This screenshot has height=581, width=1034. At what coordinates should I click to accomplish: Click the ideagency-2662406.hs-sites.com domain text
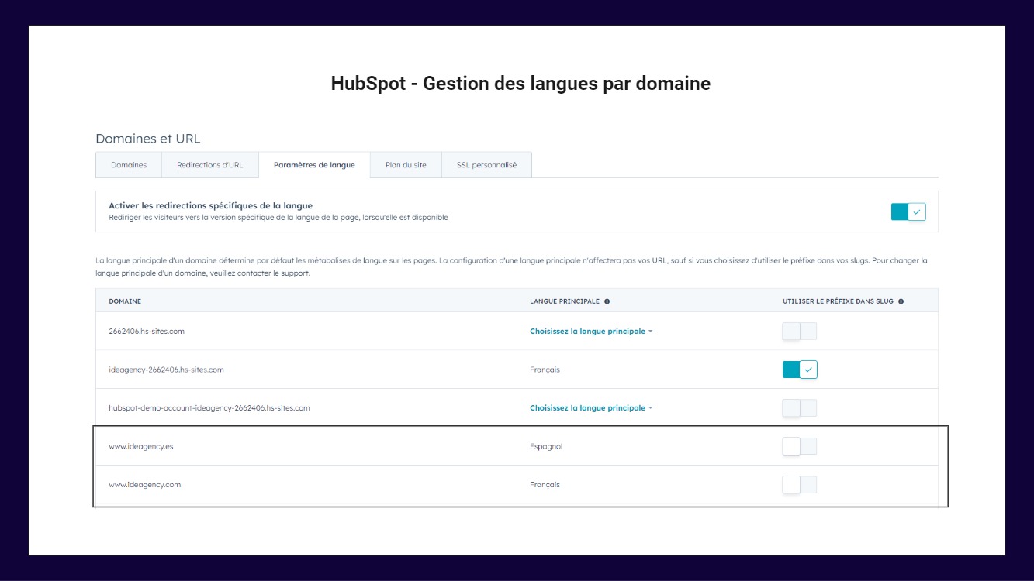pos(166,370)
